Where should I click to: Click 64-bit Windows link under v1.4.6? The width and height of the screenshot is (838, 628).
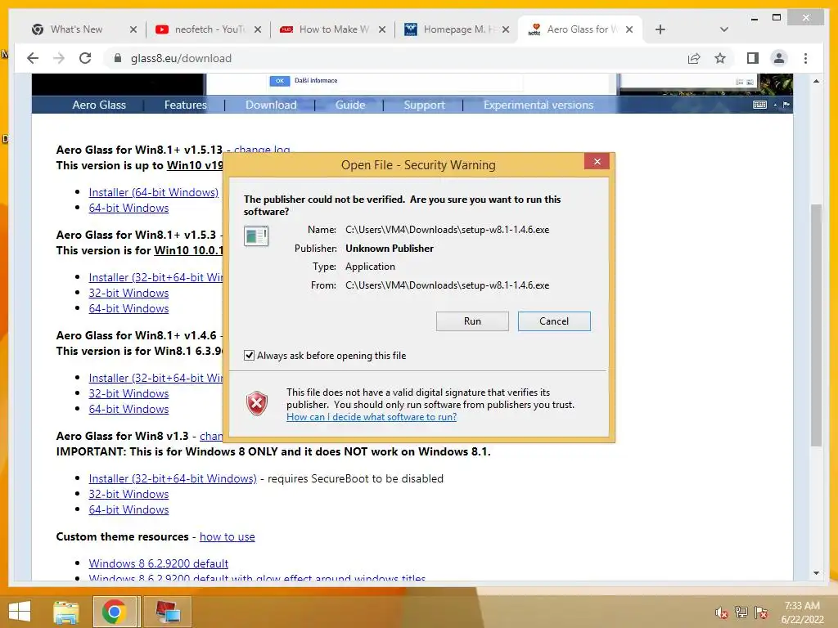coord(128,409)
